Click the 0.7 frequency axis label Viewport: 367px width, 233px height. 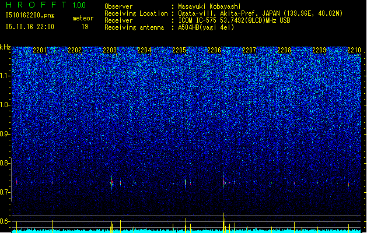[5, 192]
